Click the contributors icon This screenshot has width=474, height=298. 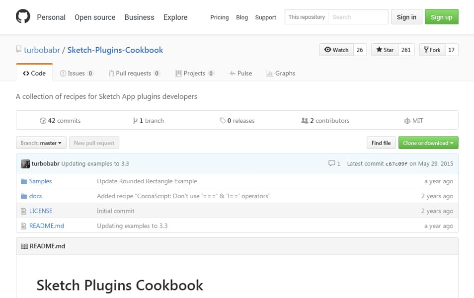305,120
